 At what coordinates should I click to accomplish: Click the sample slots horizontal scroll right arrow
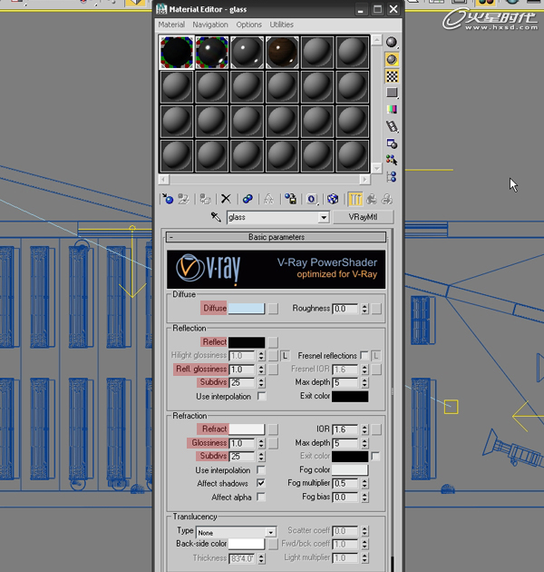point(364,179)
